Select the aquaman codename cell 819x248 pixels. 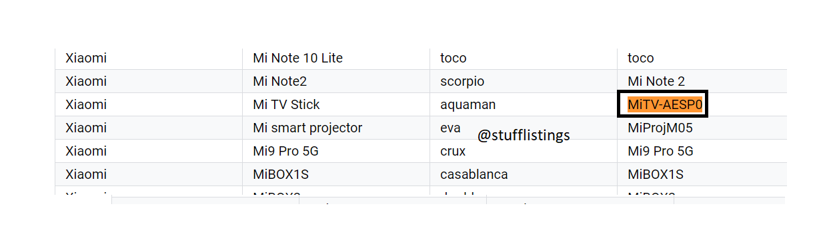click(x=524, y=104)
